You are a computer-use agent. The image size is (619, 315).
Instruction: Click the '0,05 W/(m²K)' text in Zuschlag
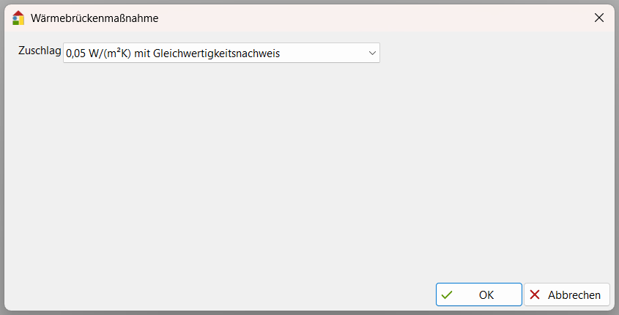pyautogui.click(x=98, y=53)
